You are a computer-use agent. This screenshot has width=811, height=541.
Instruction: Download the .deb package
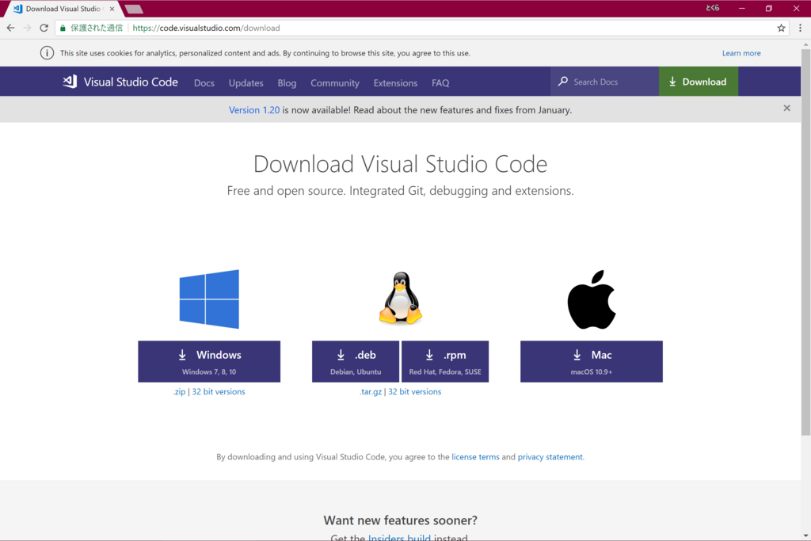click(356, 361)
